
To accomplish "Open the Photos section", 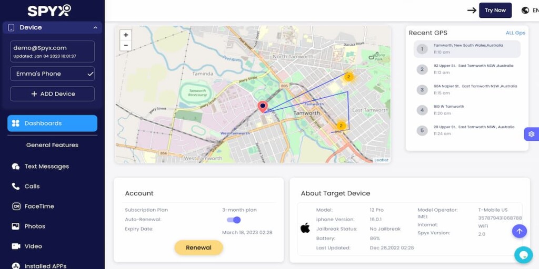I will click(x=35, y=226).
